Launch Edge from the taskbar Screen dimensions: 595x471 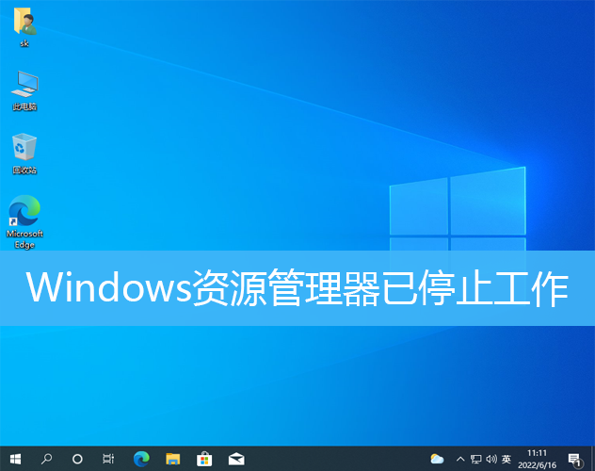[x=141, y=459]
